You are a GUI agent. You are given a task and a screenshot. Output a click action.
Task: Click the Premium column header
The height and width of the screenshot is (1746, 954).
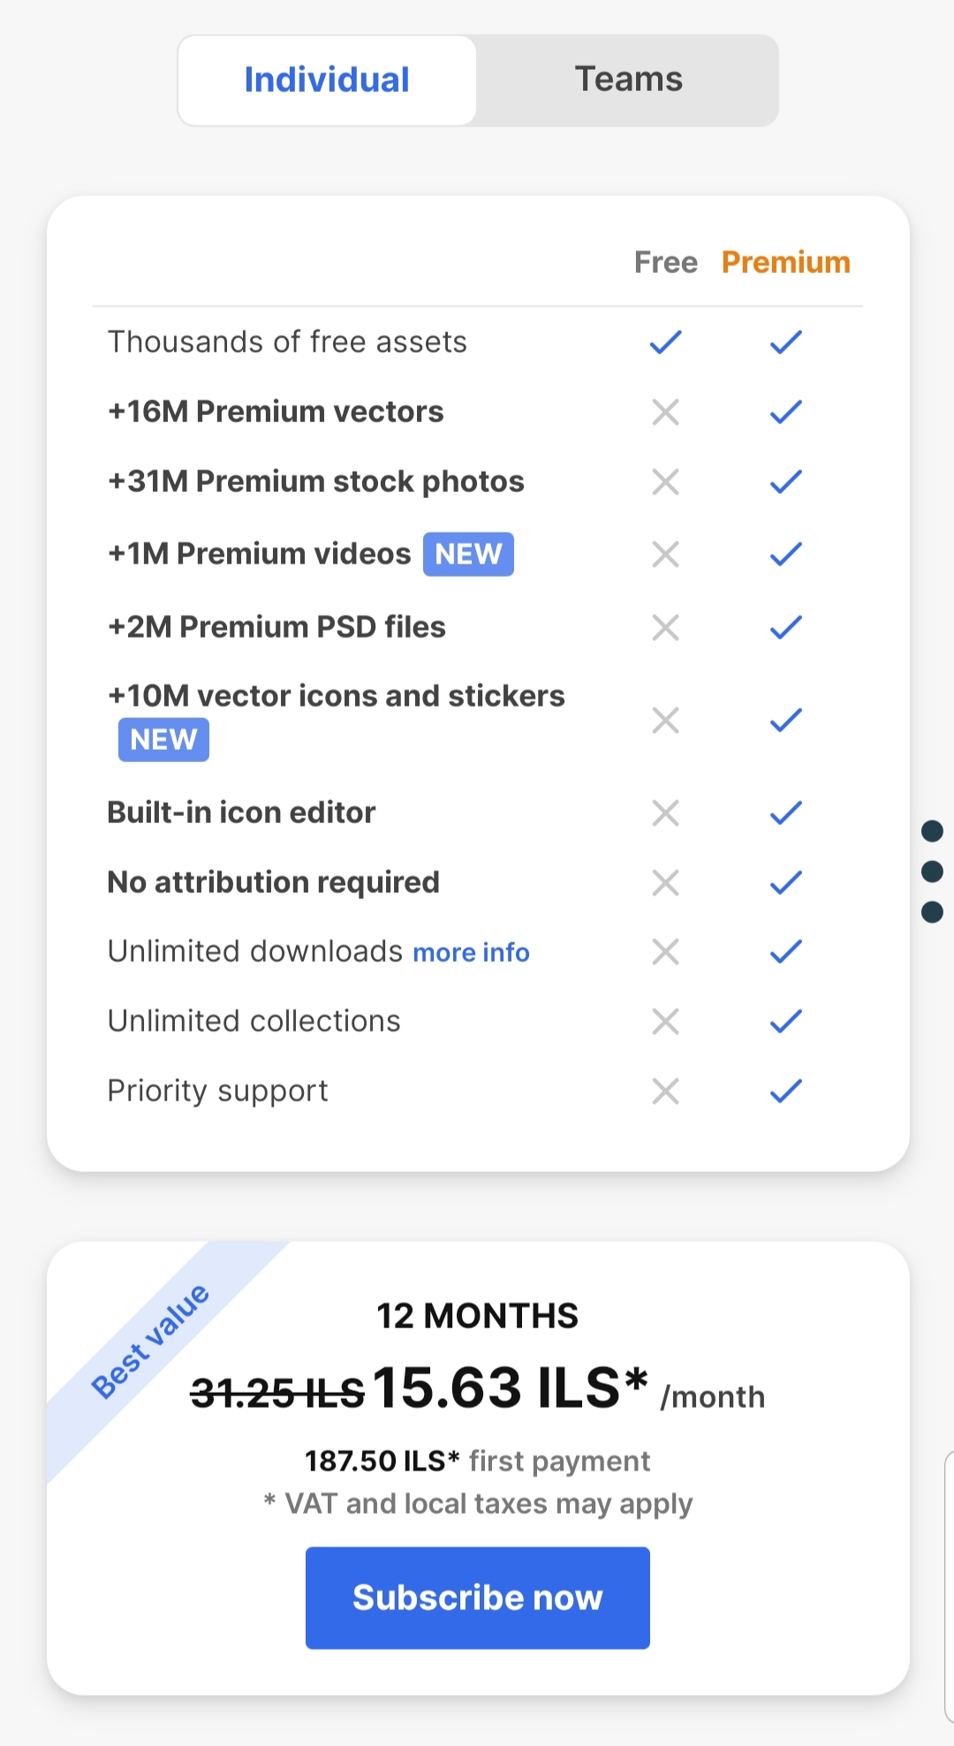coord(785,262)
